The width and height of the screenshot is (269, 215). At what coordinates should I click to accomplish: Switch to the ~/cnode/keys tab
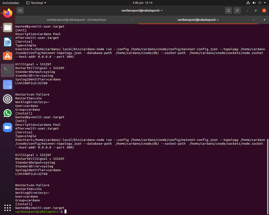click(x=76, y=20)
